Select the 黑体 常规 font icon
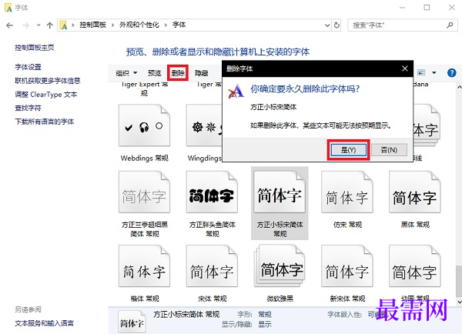The height and width of the screenshot is (334, 462). coord(415,192)
